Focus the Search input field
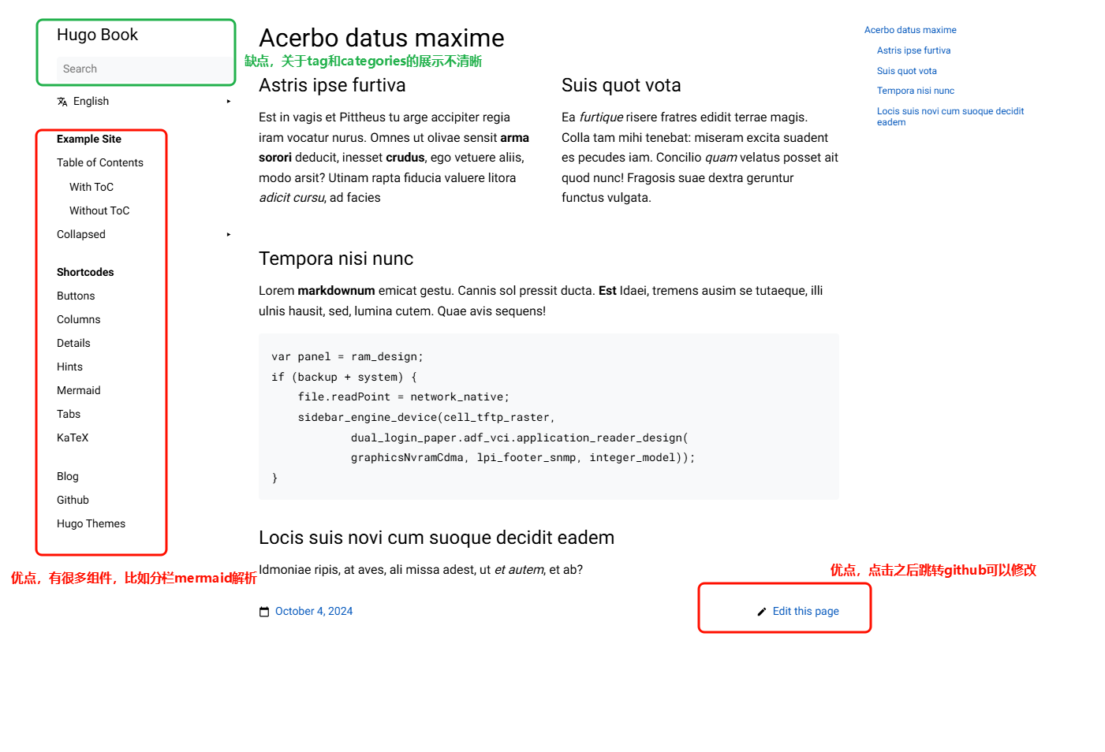The image size is (1105, 752). coord(145,69)
